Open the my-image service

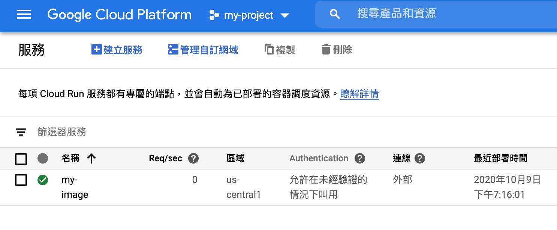pos(75,187)
